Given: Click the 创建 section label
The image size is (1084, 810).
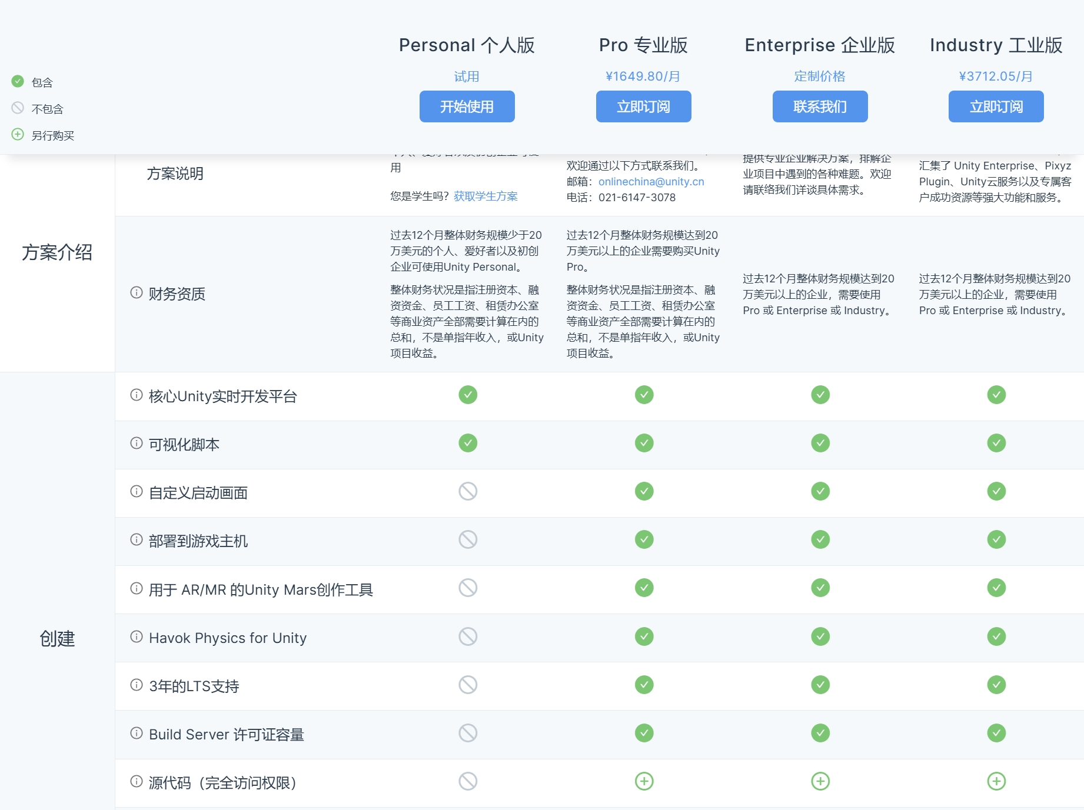Looking at the screenshot, I should click(57, 638).
